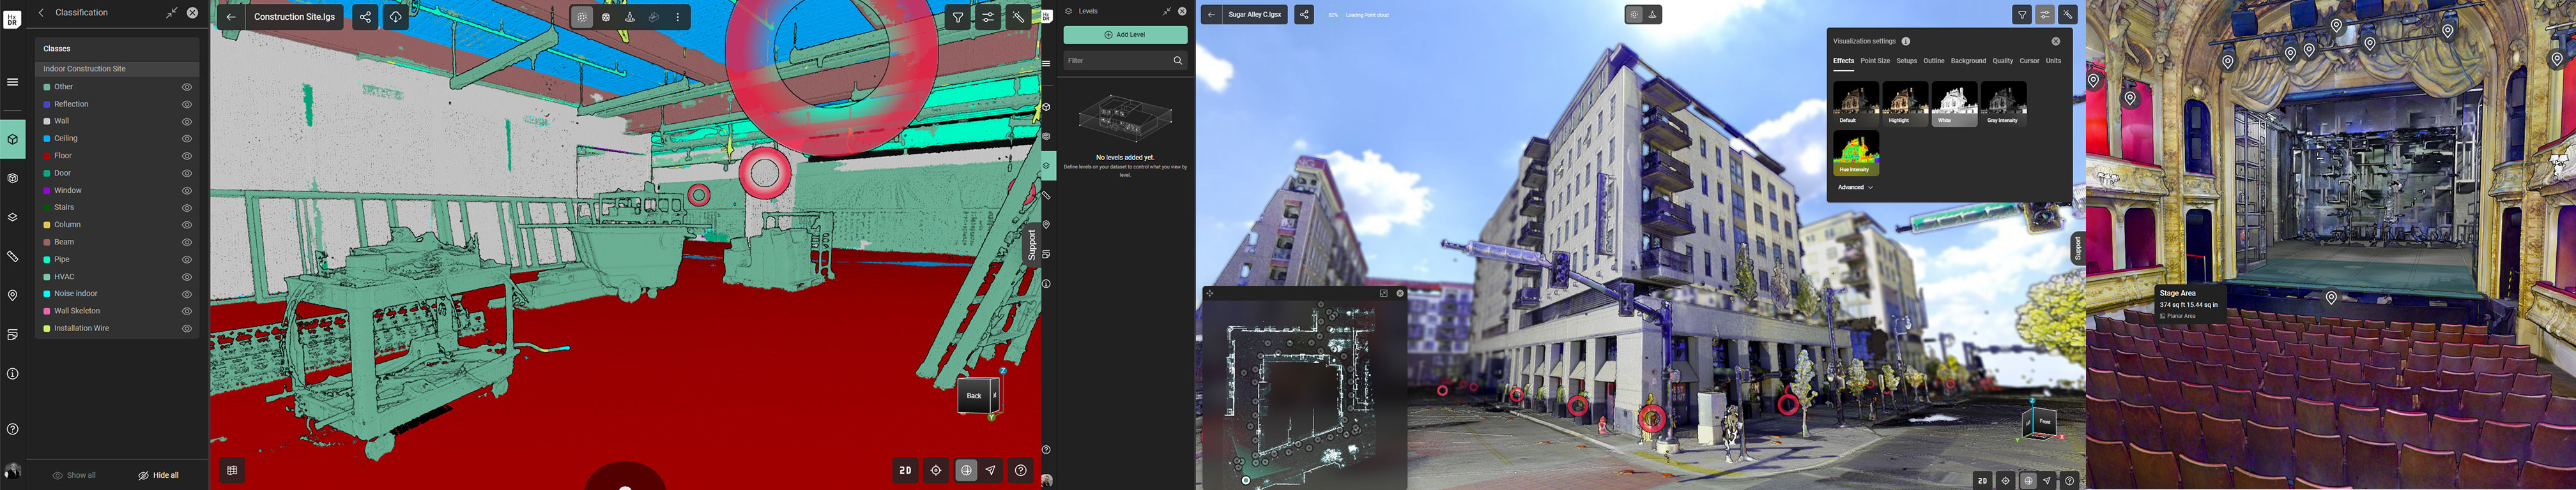Viewport: 2576px width, 490px height.
Task: Select the survey tripod view mode in Construction Site toolbar
Action: 630,17
